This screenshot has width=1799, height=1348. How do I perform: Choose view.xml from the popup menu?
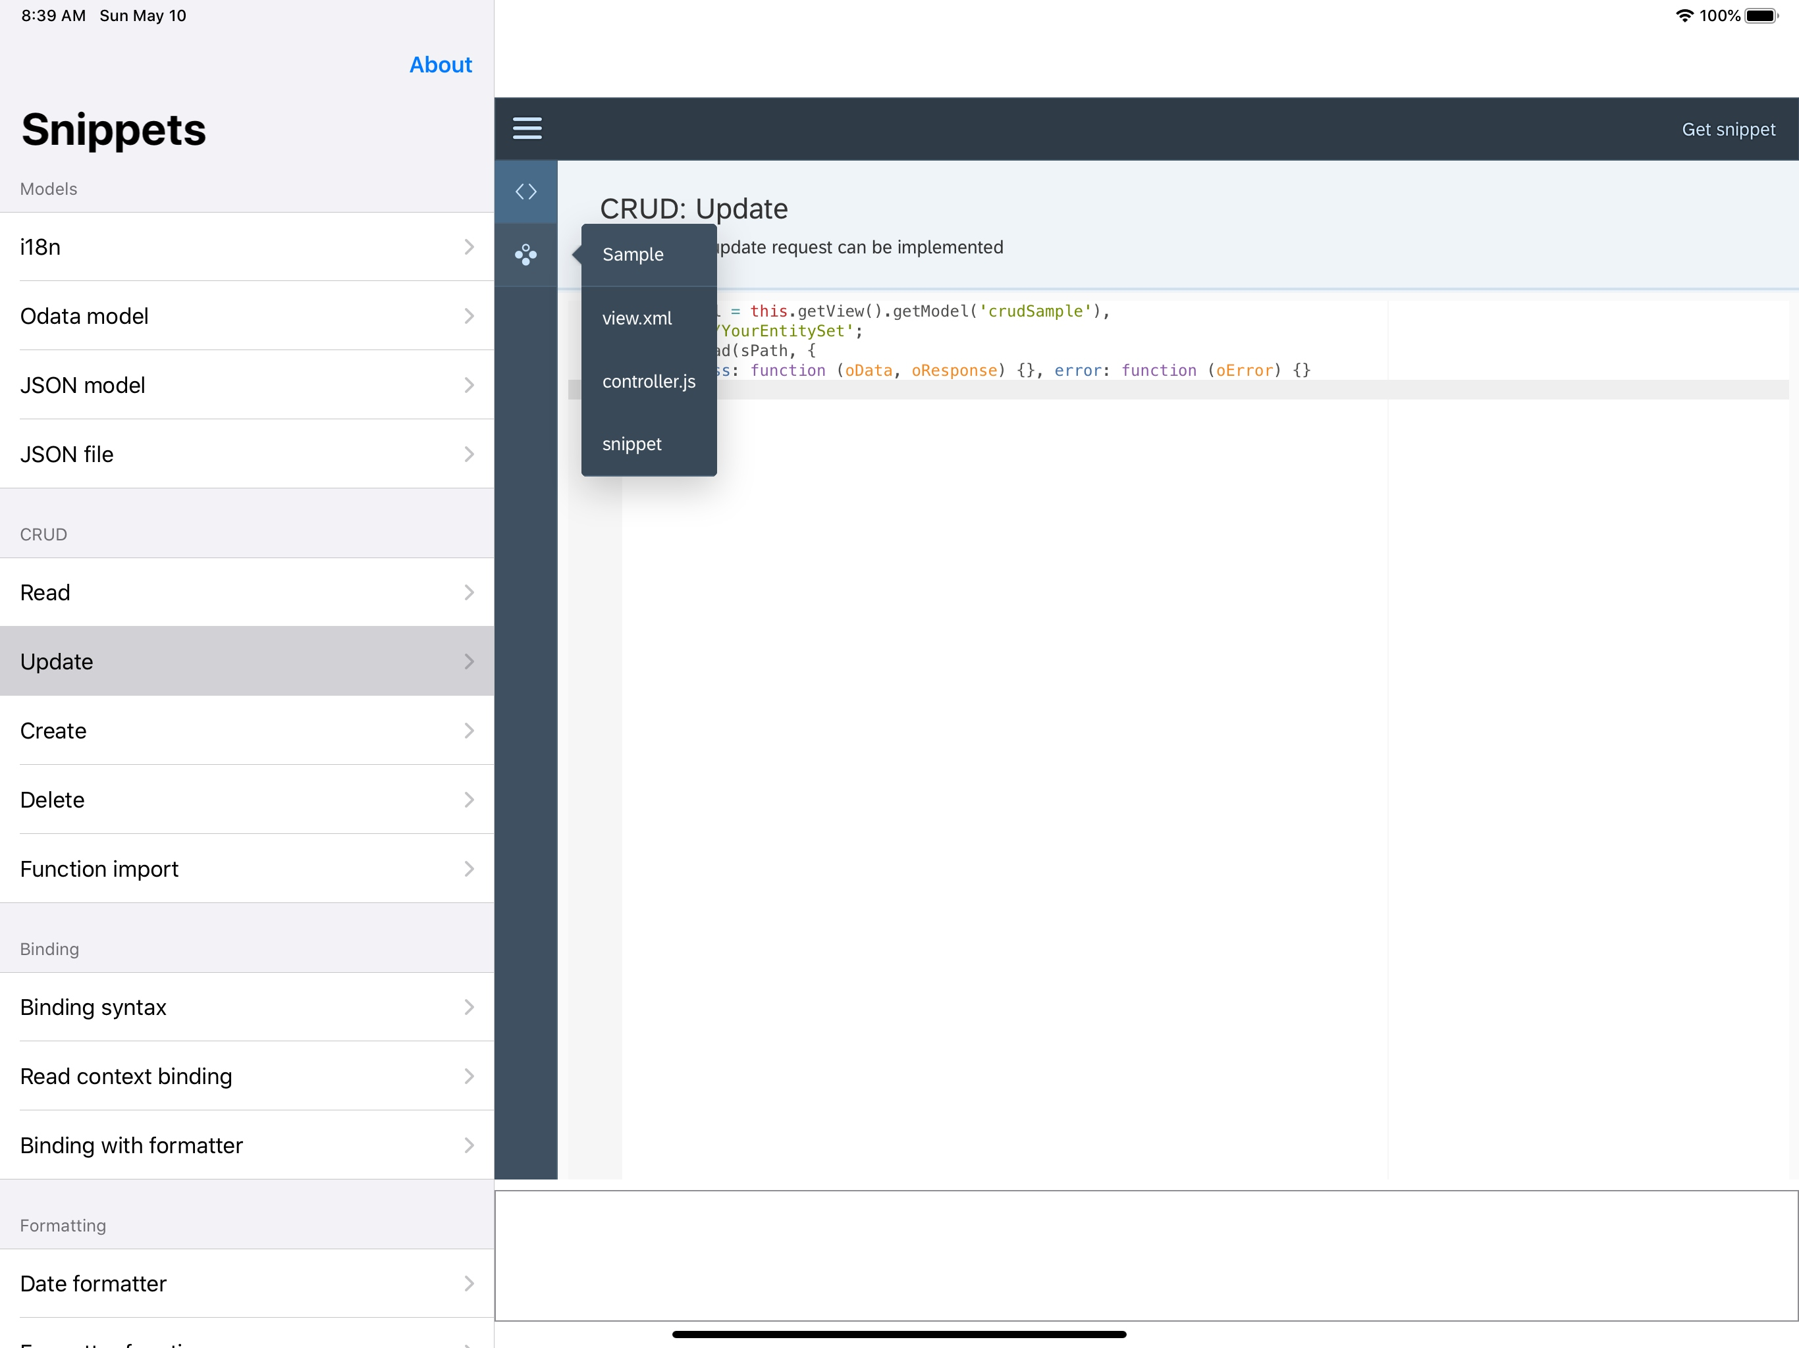(x=637, y=318)
